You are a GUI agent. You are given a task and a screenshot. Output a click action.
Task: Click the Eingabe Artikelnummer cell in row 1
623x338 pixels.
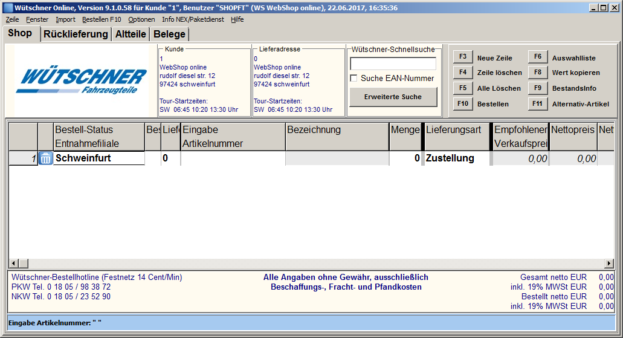point(233,158)
